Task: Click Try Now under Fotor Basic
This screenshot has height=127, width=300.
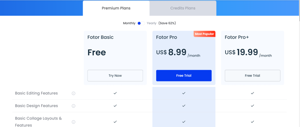Action: coord(115,76)
